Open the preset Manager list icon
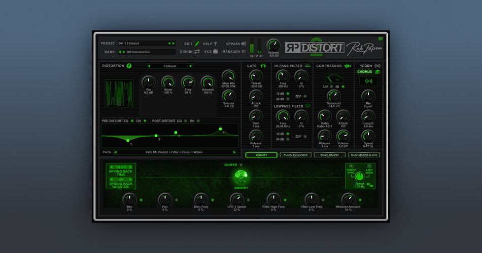The width and height of the screenshot is (482, 253). (x=244, y=52)
